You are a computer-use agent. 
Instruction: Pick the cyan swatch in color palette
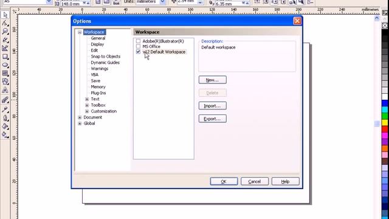385,109
